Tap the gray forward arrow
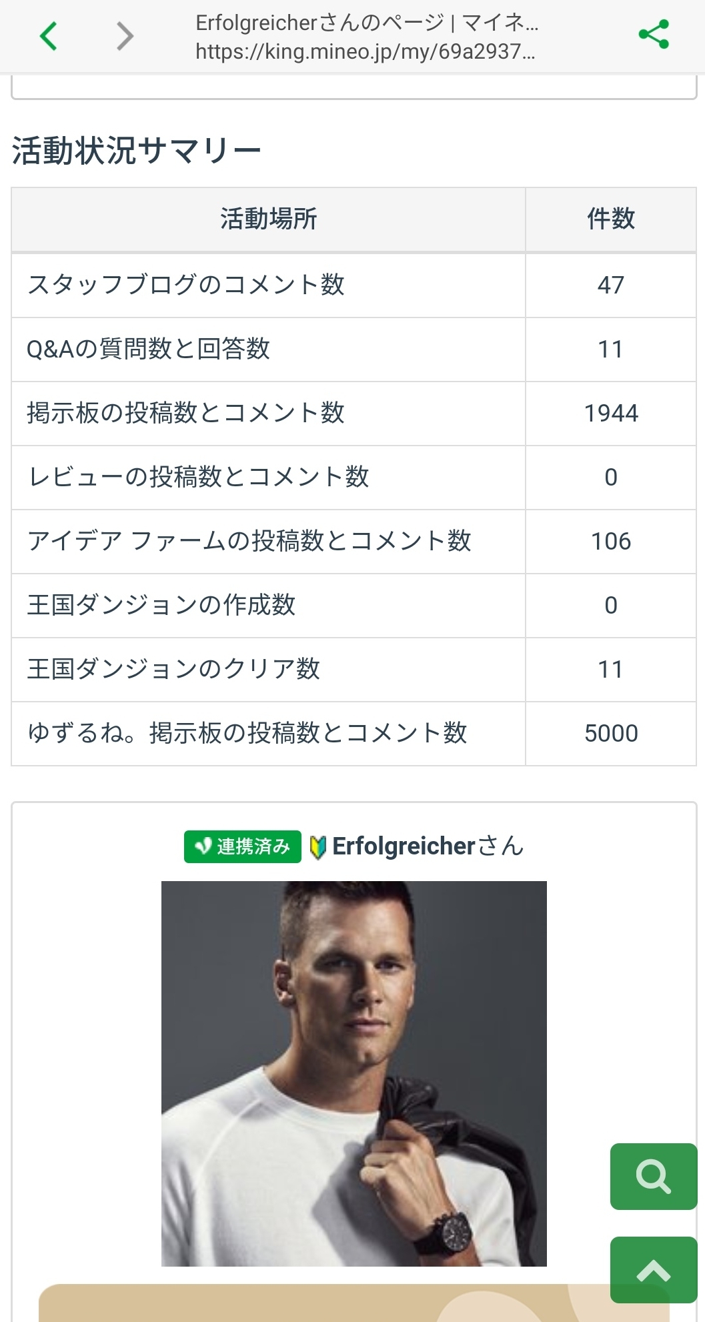This screenshot has height=1322, width=705. [125, 36]
